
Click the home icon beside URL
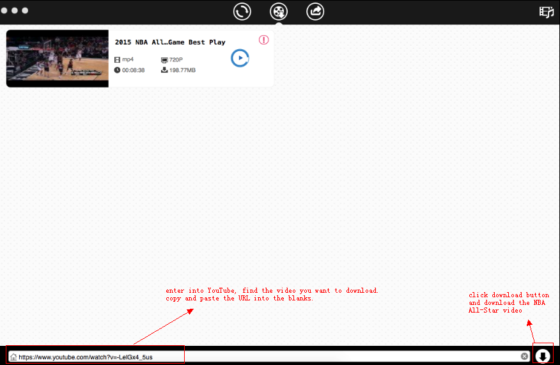[x=13, y=357]
